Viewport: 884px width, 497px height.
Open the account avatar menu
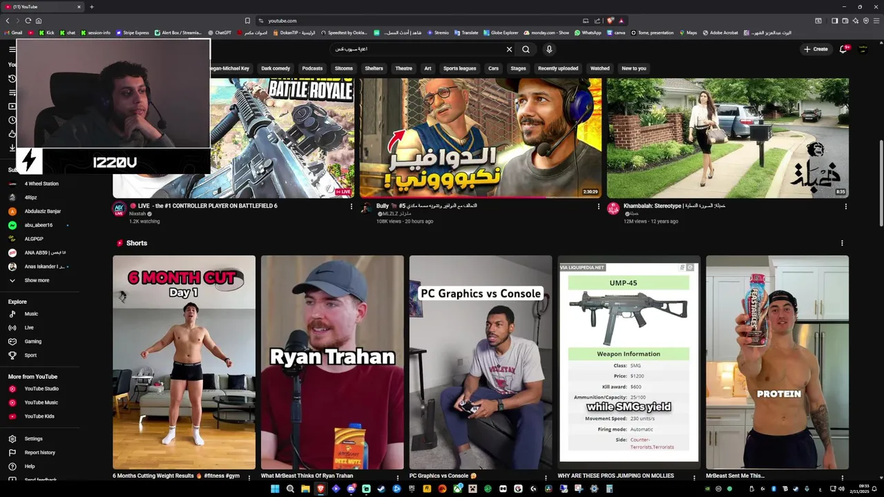point(862,49)
